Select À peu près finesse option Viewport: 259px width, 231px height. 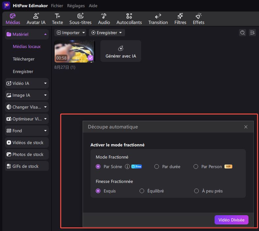point(196,191)
